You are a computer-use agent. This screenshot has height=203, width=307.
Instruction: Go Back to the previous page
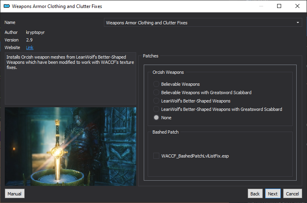(x=255, y=194)
